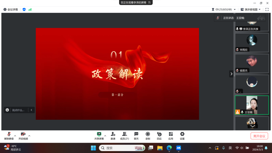This screenshot has width=272, height=153.
Task: Click emoji smiley in chat box
Action: click(7, 110)
